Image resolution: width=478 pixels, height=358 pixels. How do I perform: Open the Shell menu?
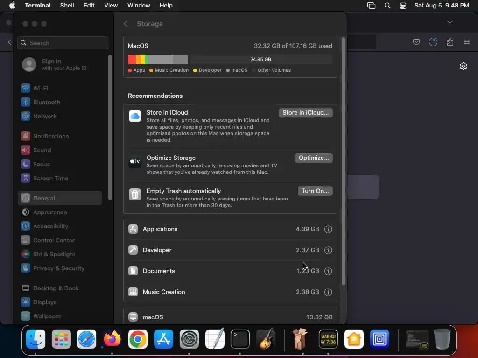[x=67, y=6]
